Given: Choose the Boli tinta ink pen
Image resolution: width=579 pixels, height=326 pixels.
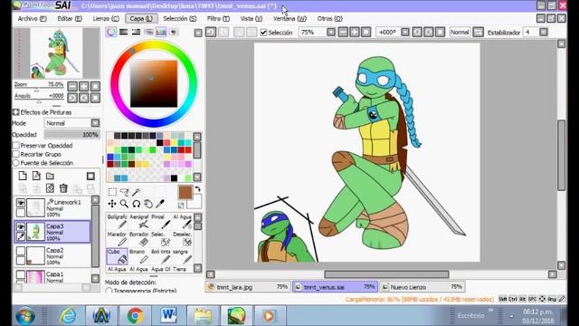Looking at the screenshot, I should coord(161,256).
